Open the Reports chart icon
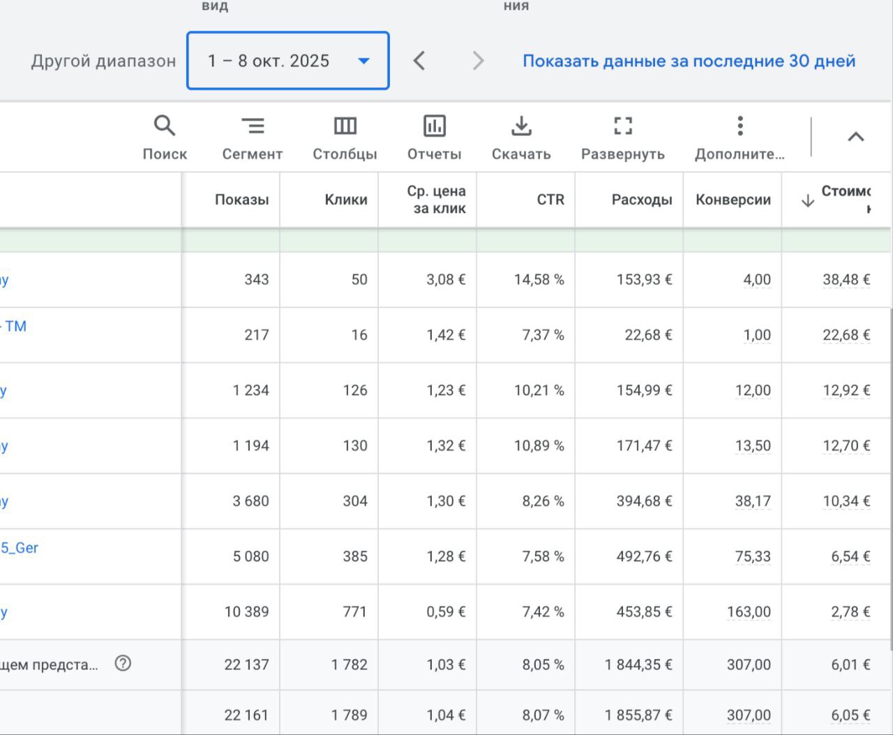This screenshot has width=893, height=735. pos(434,126)
